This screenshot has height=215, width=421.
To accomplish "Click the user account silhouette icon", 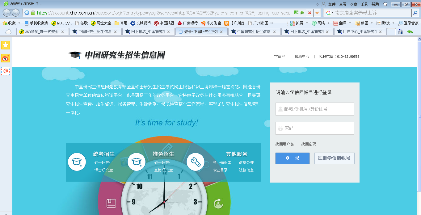I will [x=323, y=4].
